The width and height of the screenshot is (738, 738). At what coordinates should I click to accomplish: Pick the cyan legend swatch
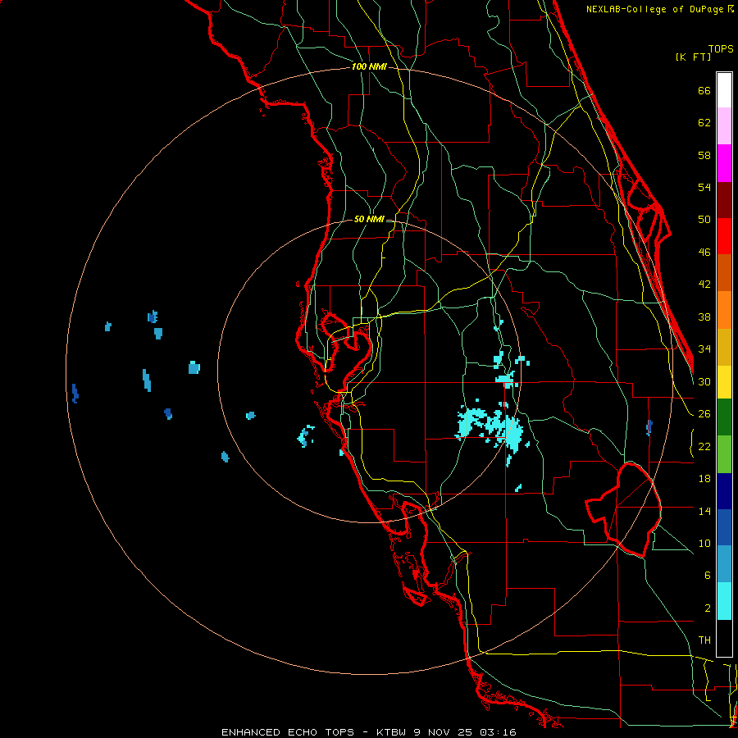(724, 601)
